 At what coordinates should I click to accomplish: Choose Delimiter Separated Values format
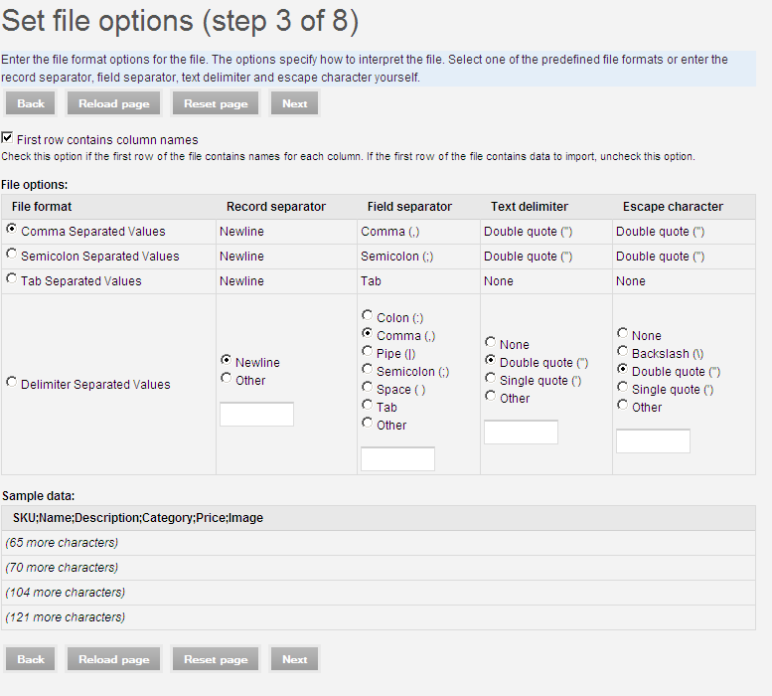[12, 383]
